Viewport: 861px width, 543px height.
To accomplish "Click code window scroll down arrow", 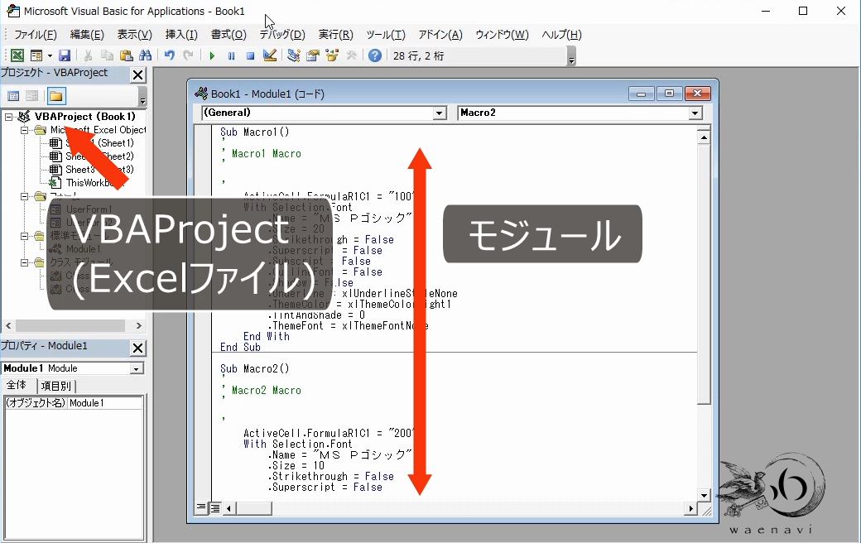I will [704, 495].
